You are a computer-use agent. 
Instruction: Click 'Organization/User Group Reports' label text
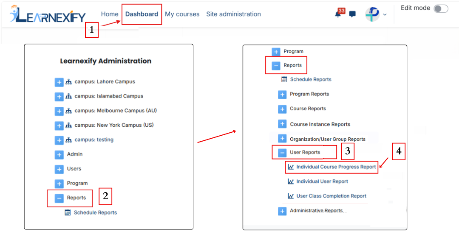tap(328, 139)
